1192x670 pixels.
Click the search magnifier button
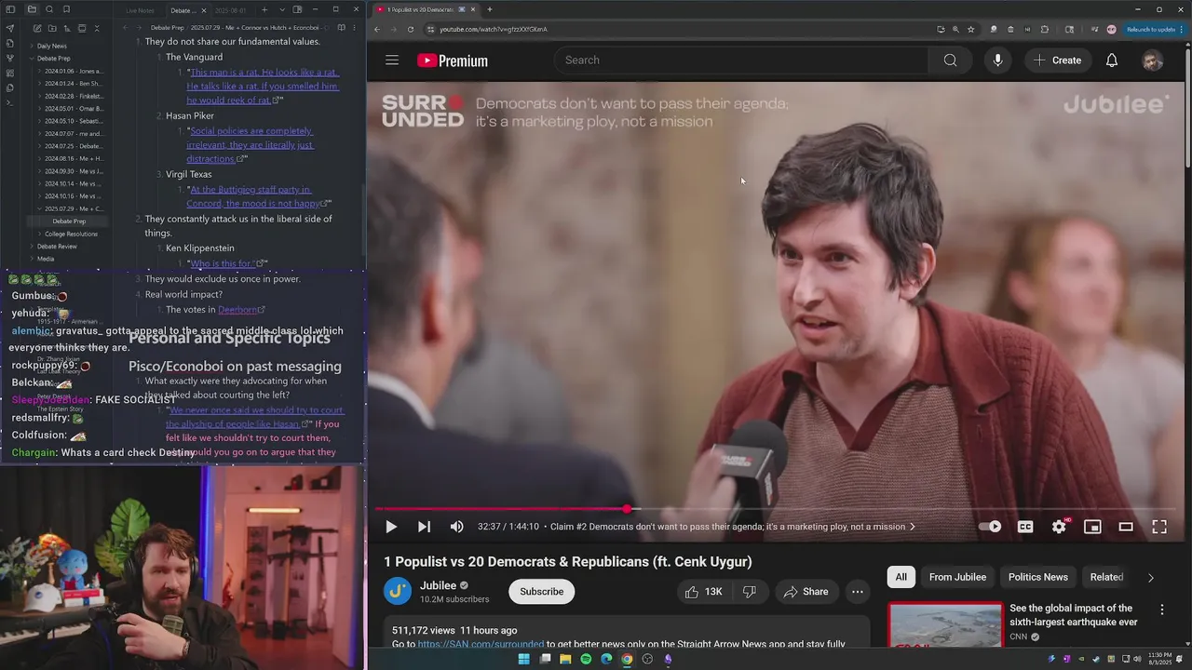click(950, 60)
